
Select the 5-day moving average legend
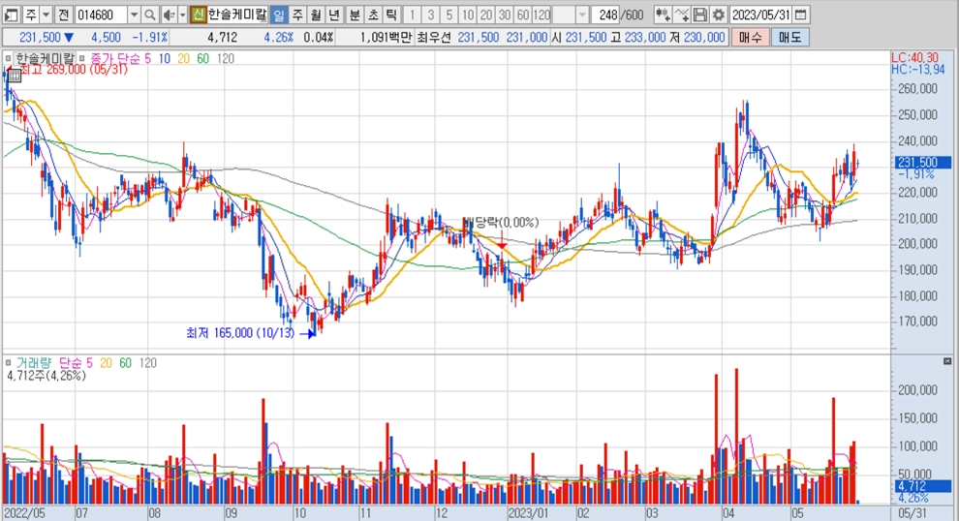point(147,59)
